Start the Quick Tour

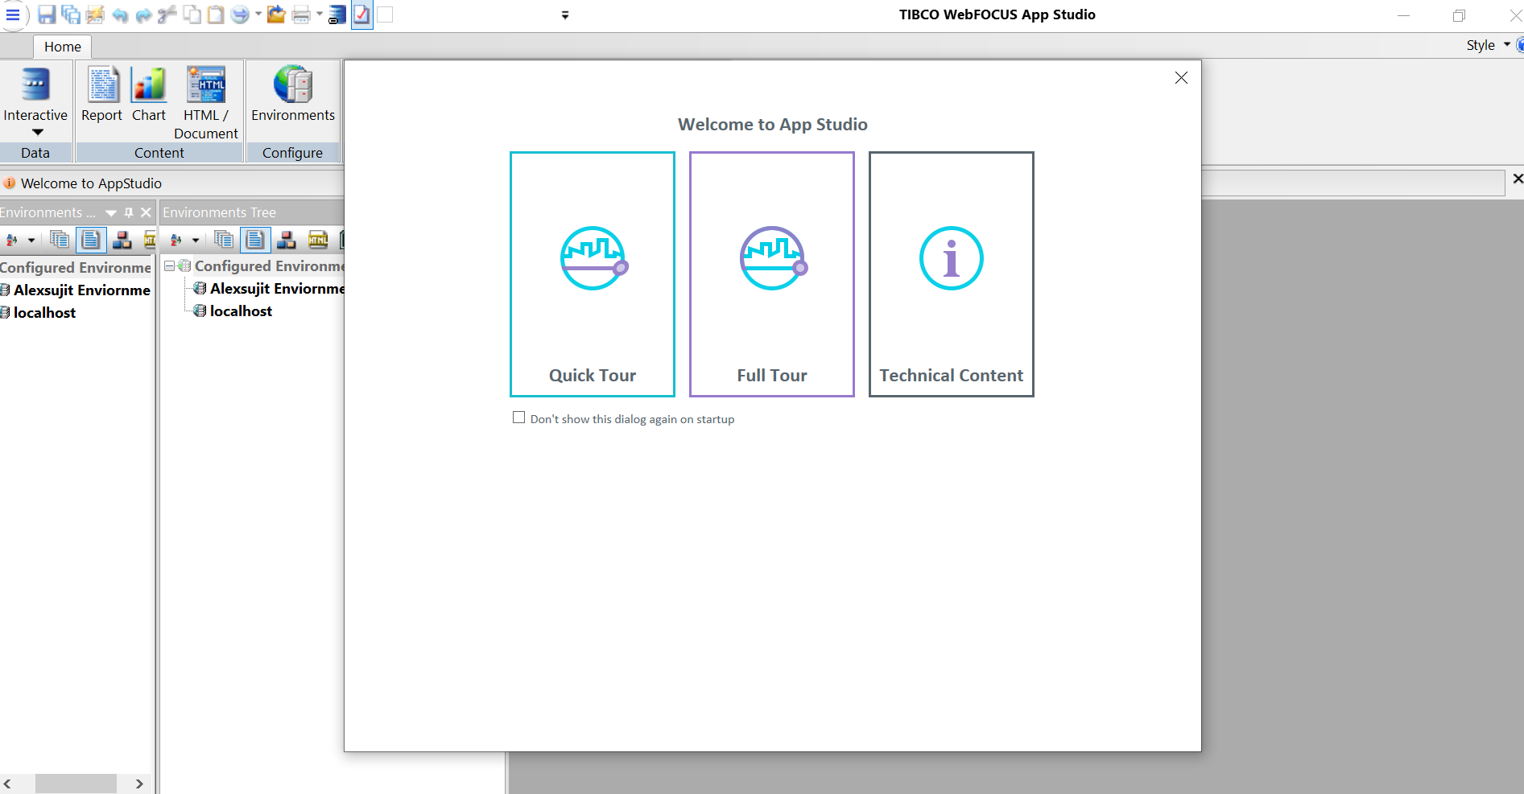click(592, 274)
